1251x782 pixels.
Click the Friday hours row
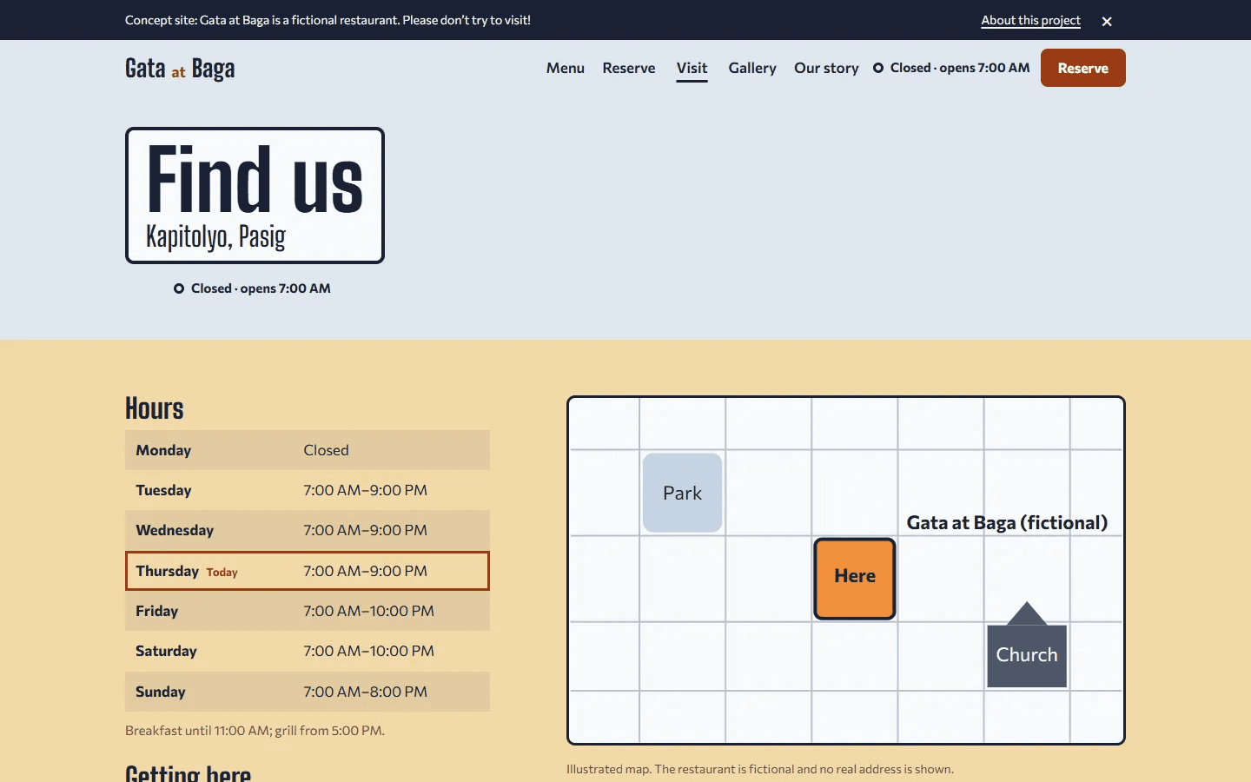[x=308, y=611]
